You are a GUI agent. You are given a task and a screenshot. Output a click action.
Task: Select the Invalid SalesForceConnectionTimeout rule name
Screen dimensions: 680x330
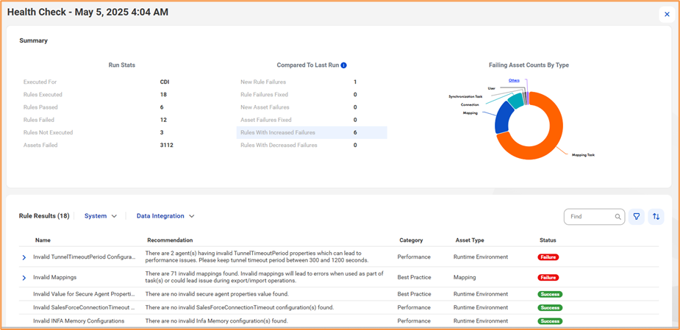point(84,307)
